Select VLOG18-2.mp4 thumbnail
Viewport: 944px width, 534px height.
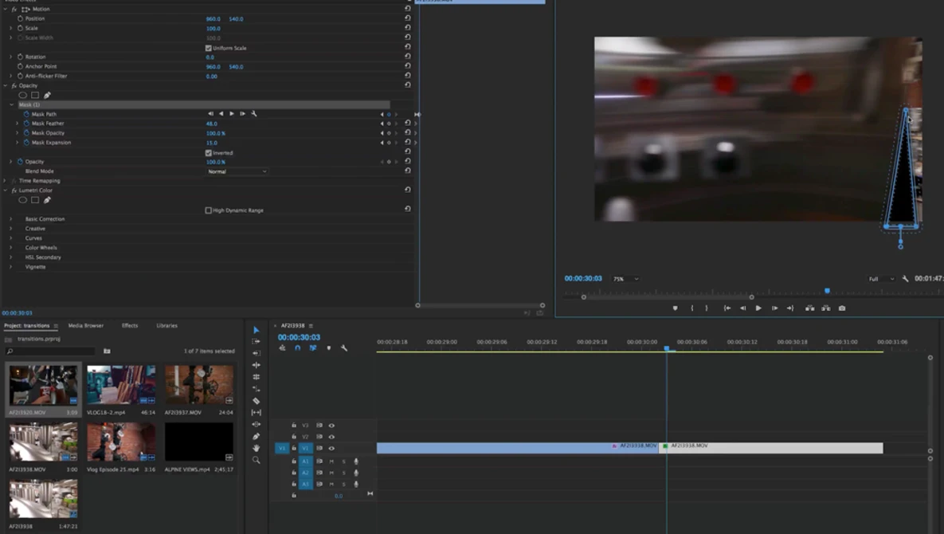[121, 384]
